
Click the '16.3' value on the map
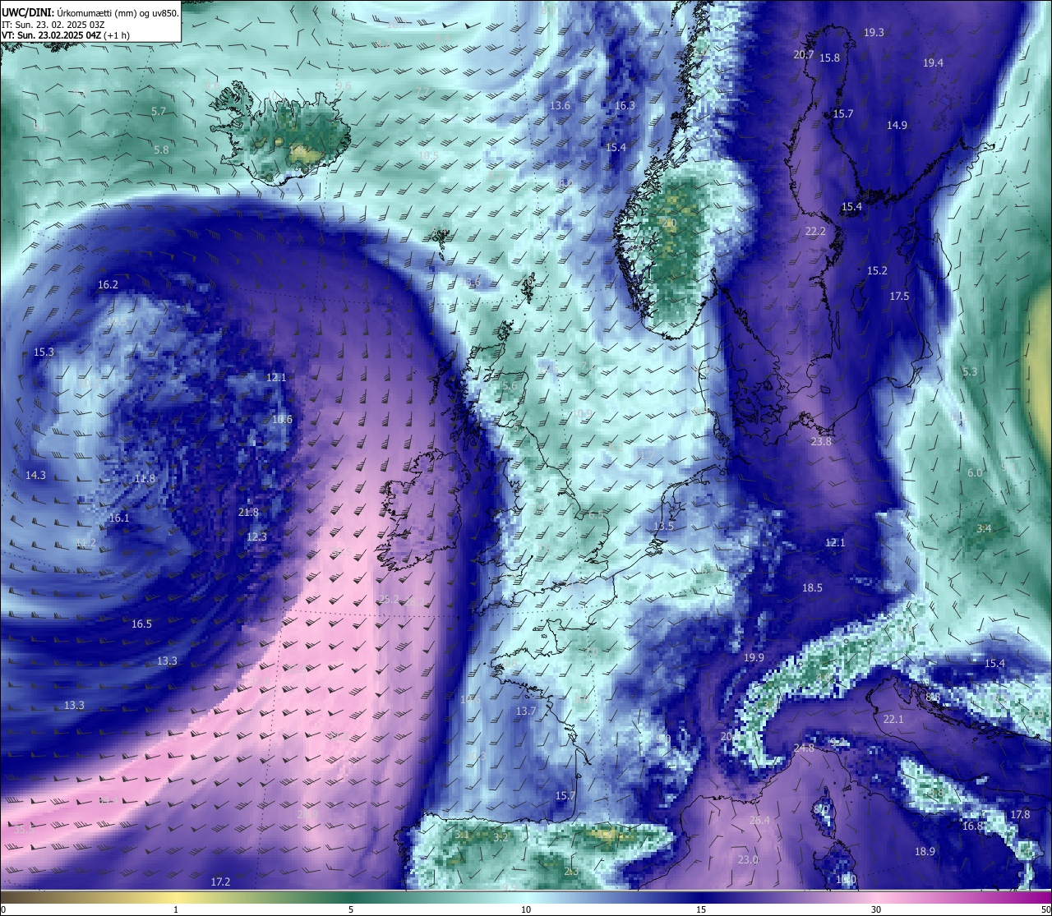point(625,106)
